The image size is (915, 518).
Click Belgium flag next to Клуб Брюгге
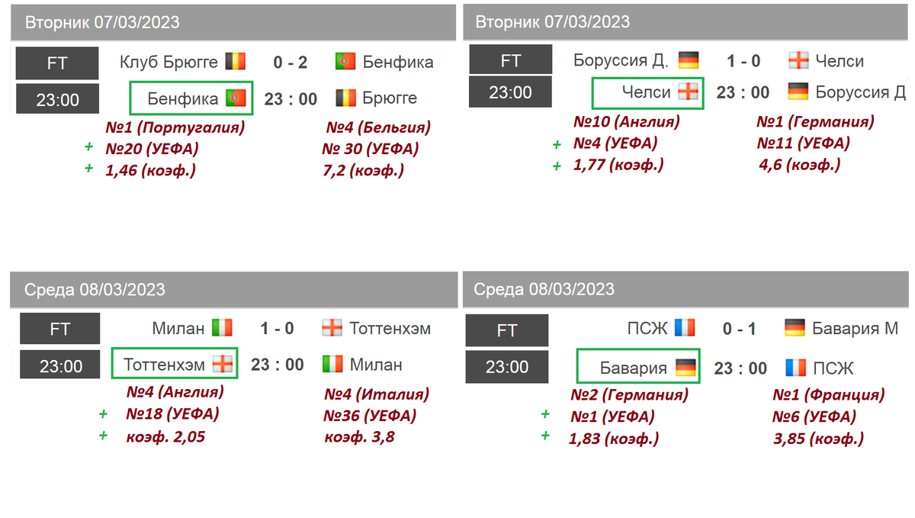[x=235, y=61]
